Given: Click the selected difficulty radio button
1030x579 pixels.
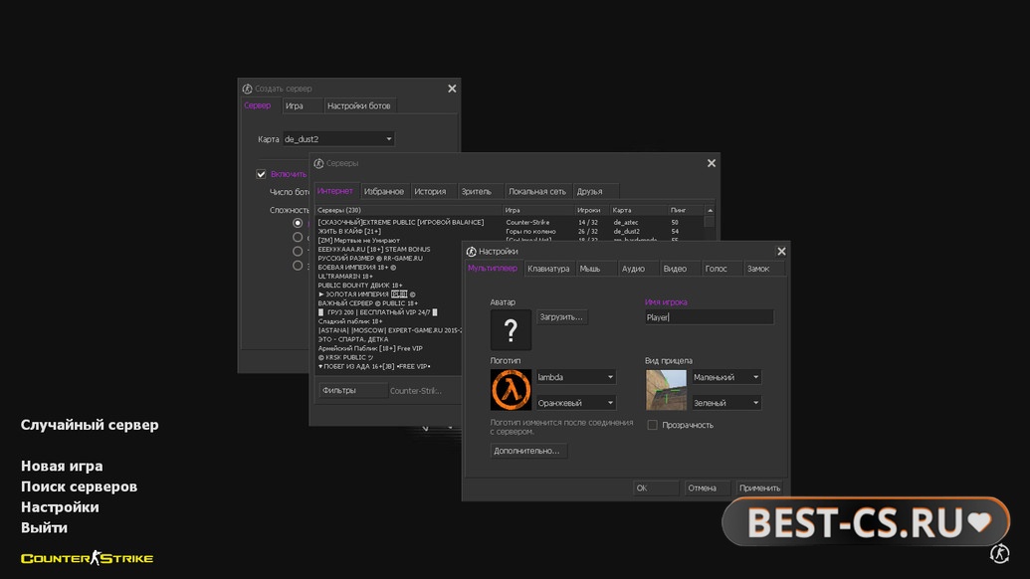Looking at the screenshot, I should (x=298, y=223).
